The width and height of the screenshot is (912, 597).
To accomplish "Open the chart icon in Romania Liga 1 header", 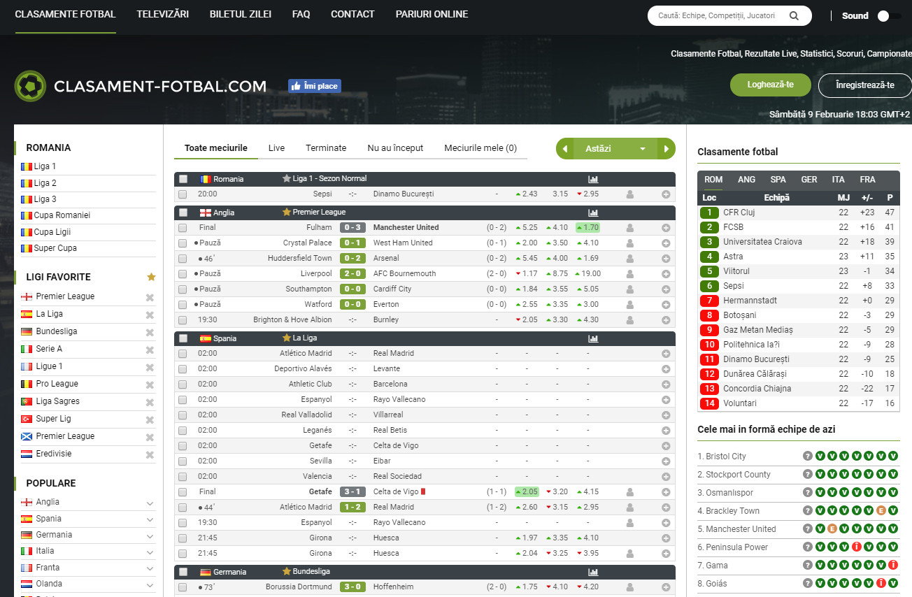I will (593, 179).
